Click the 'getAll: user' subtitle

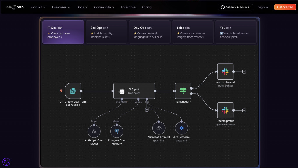tap(159, 141)
